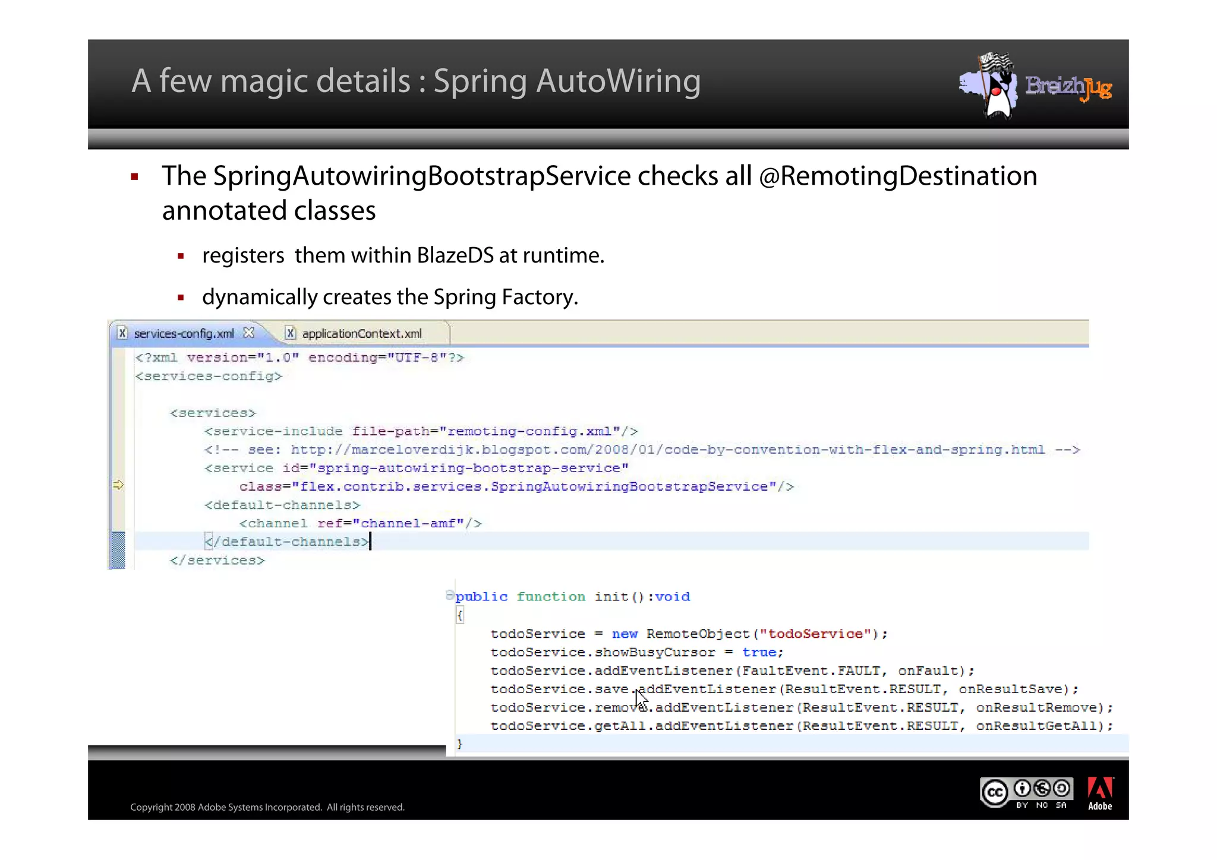The height and width of the screenshot is (860, 1217).
Task: Click the service id "spring-autowiring-bootstrap-service" line
Action: pos(416,468)
